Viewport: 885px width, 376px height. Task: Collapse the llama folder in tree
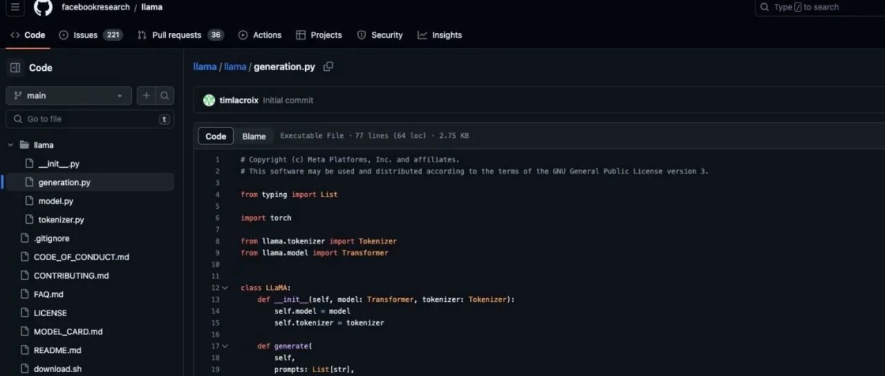(10, 145)
